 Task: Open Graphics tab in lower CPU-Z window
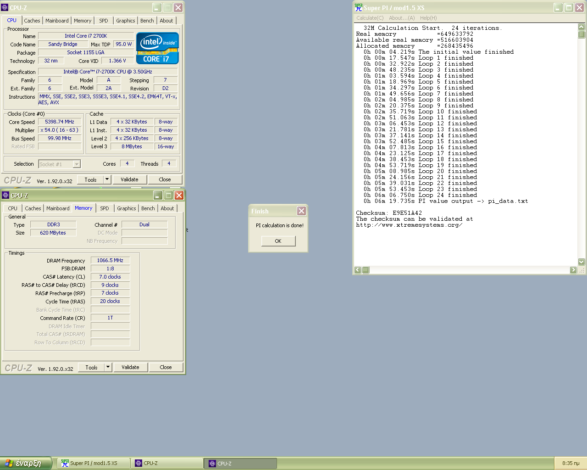point(126,208)
